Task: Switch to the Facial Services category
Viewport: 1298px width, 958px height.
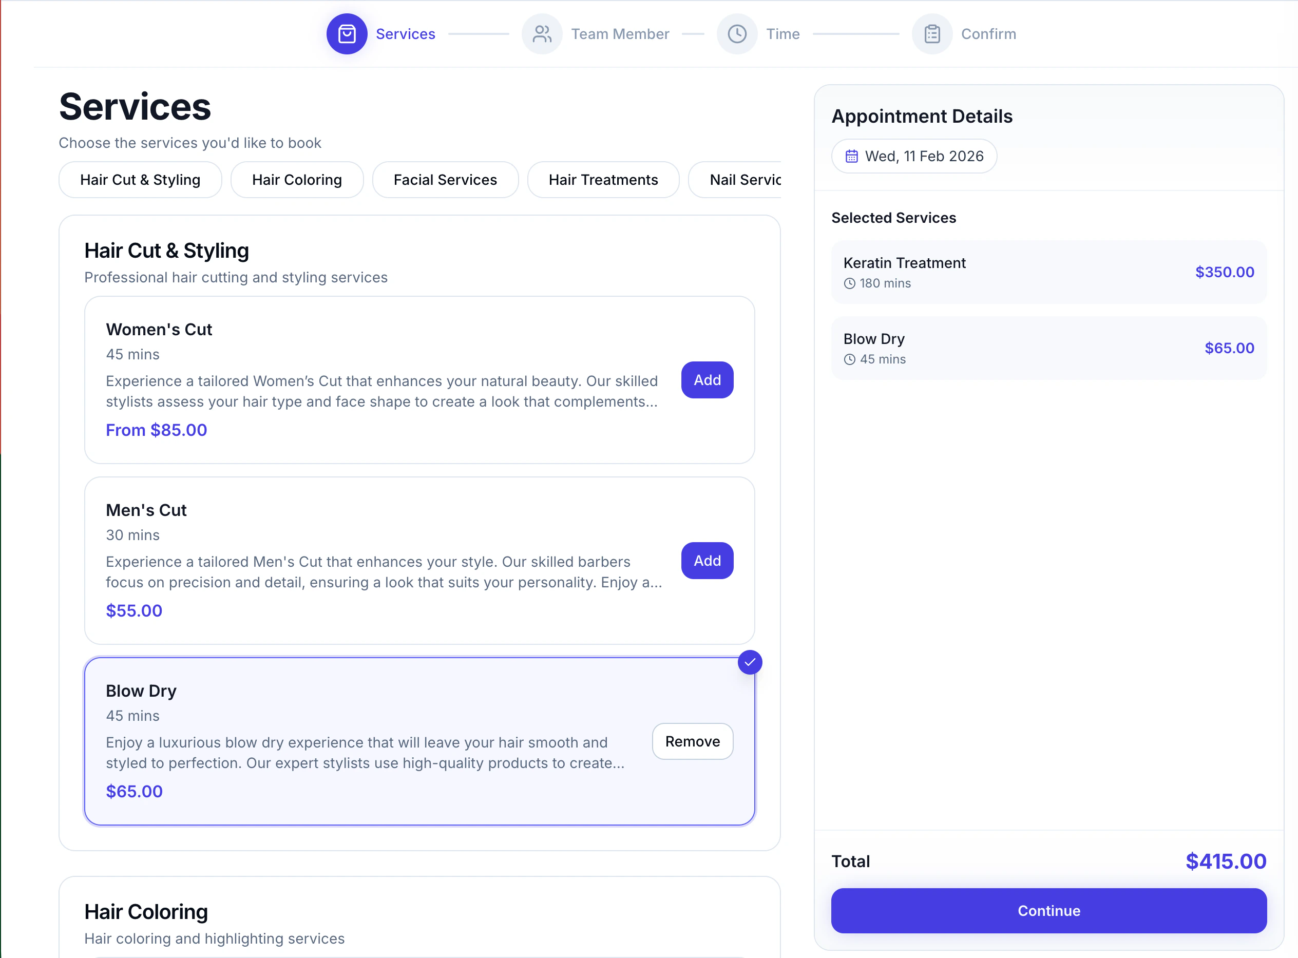Action: tap(445, 180)
